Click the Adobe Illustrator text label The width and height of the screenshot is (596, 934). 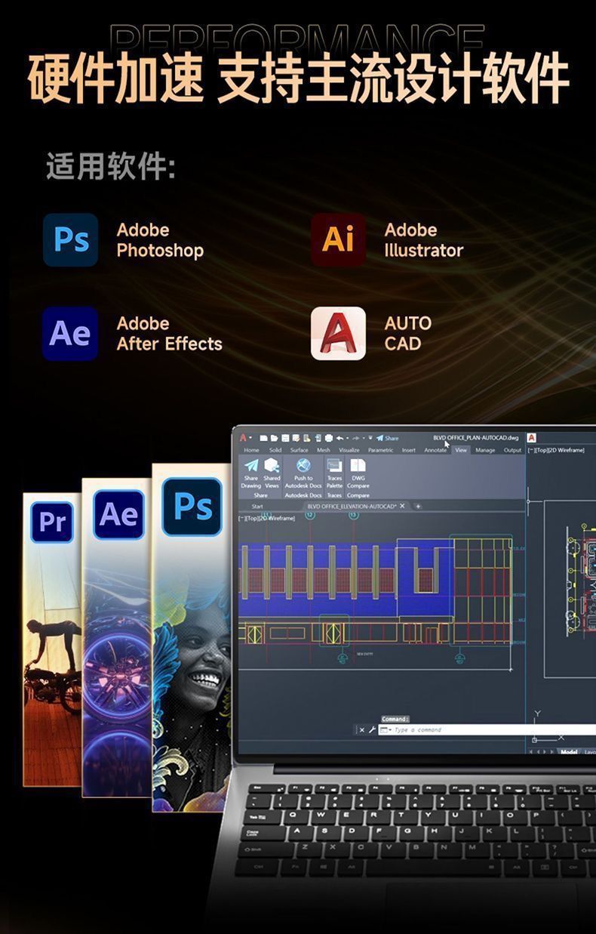(x=423, y=240)
